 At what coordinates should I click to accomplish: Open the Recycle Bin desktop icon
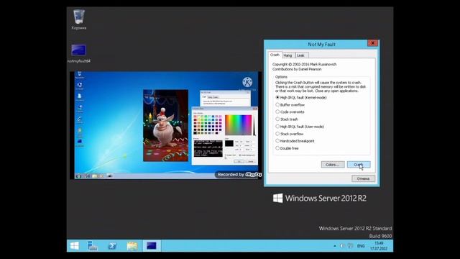[x=79, y=19]
